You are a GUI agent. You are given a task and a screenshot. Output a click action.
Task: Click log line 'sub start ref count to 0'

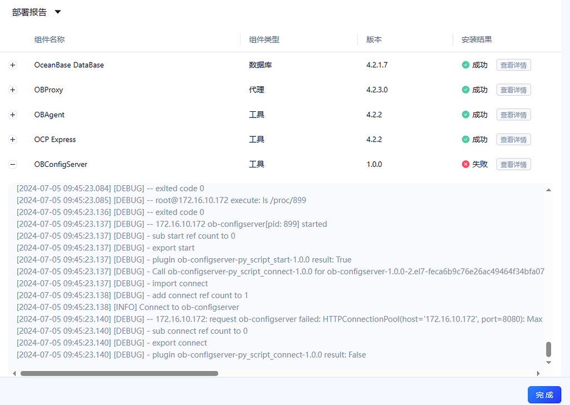(126, 236)
